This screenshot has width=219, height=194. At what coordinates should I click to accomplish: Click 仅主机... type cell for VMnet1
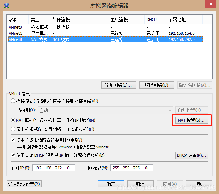click(39, 33)
